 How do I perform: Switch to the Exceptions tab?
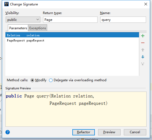pyautogui.click(x=38, y=28)
